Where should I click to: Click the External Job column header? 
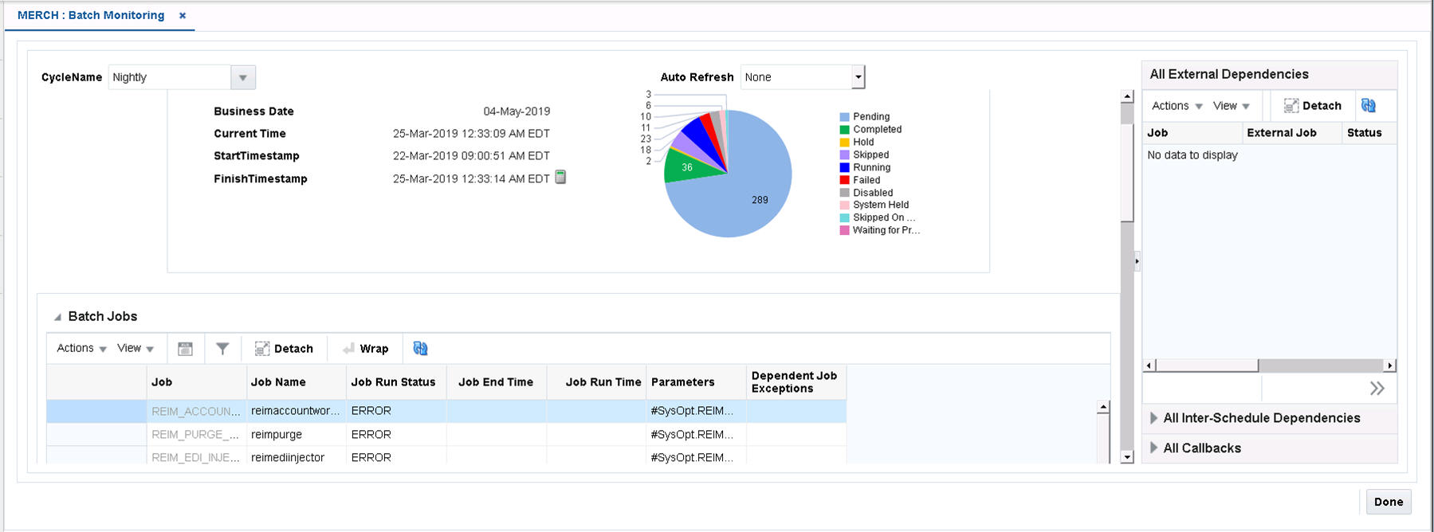point(1293,133)
